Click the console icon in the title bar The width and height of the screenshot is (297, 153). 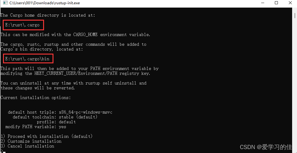click(5, 3)
